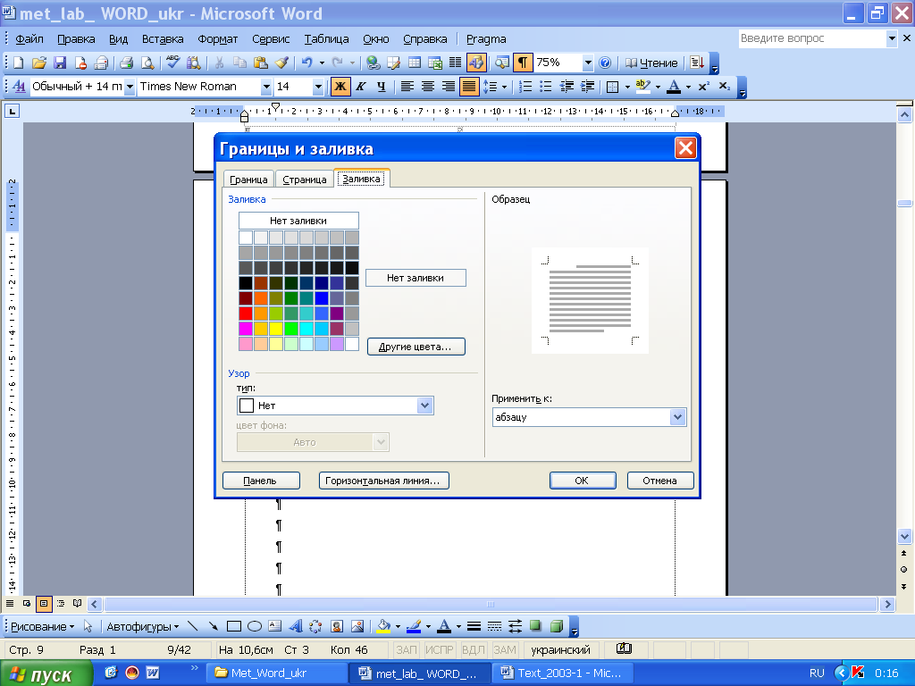The height and width of the screenshot is (686, 915).
Task: Toggle Align Right button
Action: click(449, 87)
